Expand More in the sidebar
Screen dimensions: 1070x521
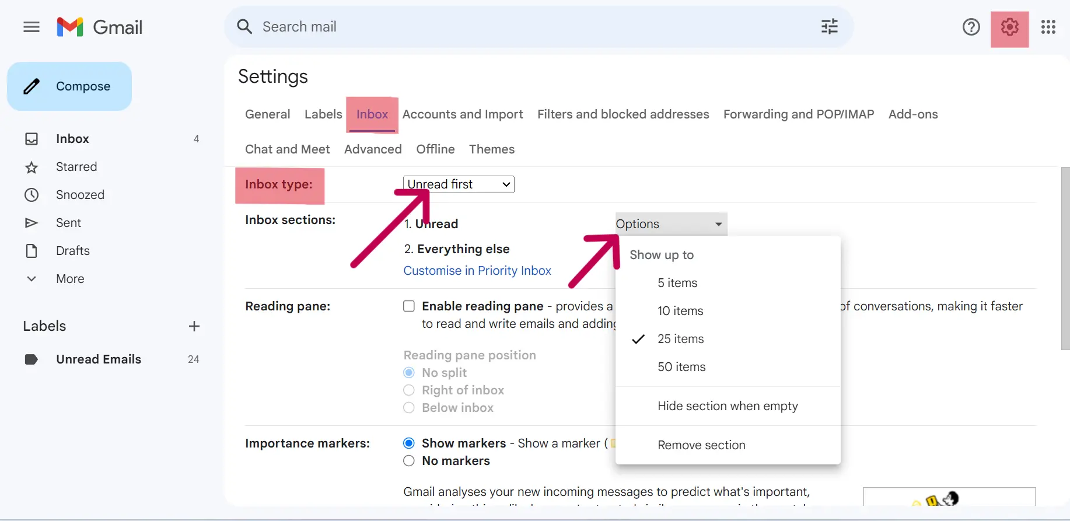coord(70,279)
